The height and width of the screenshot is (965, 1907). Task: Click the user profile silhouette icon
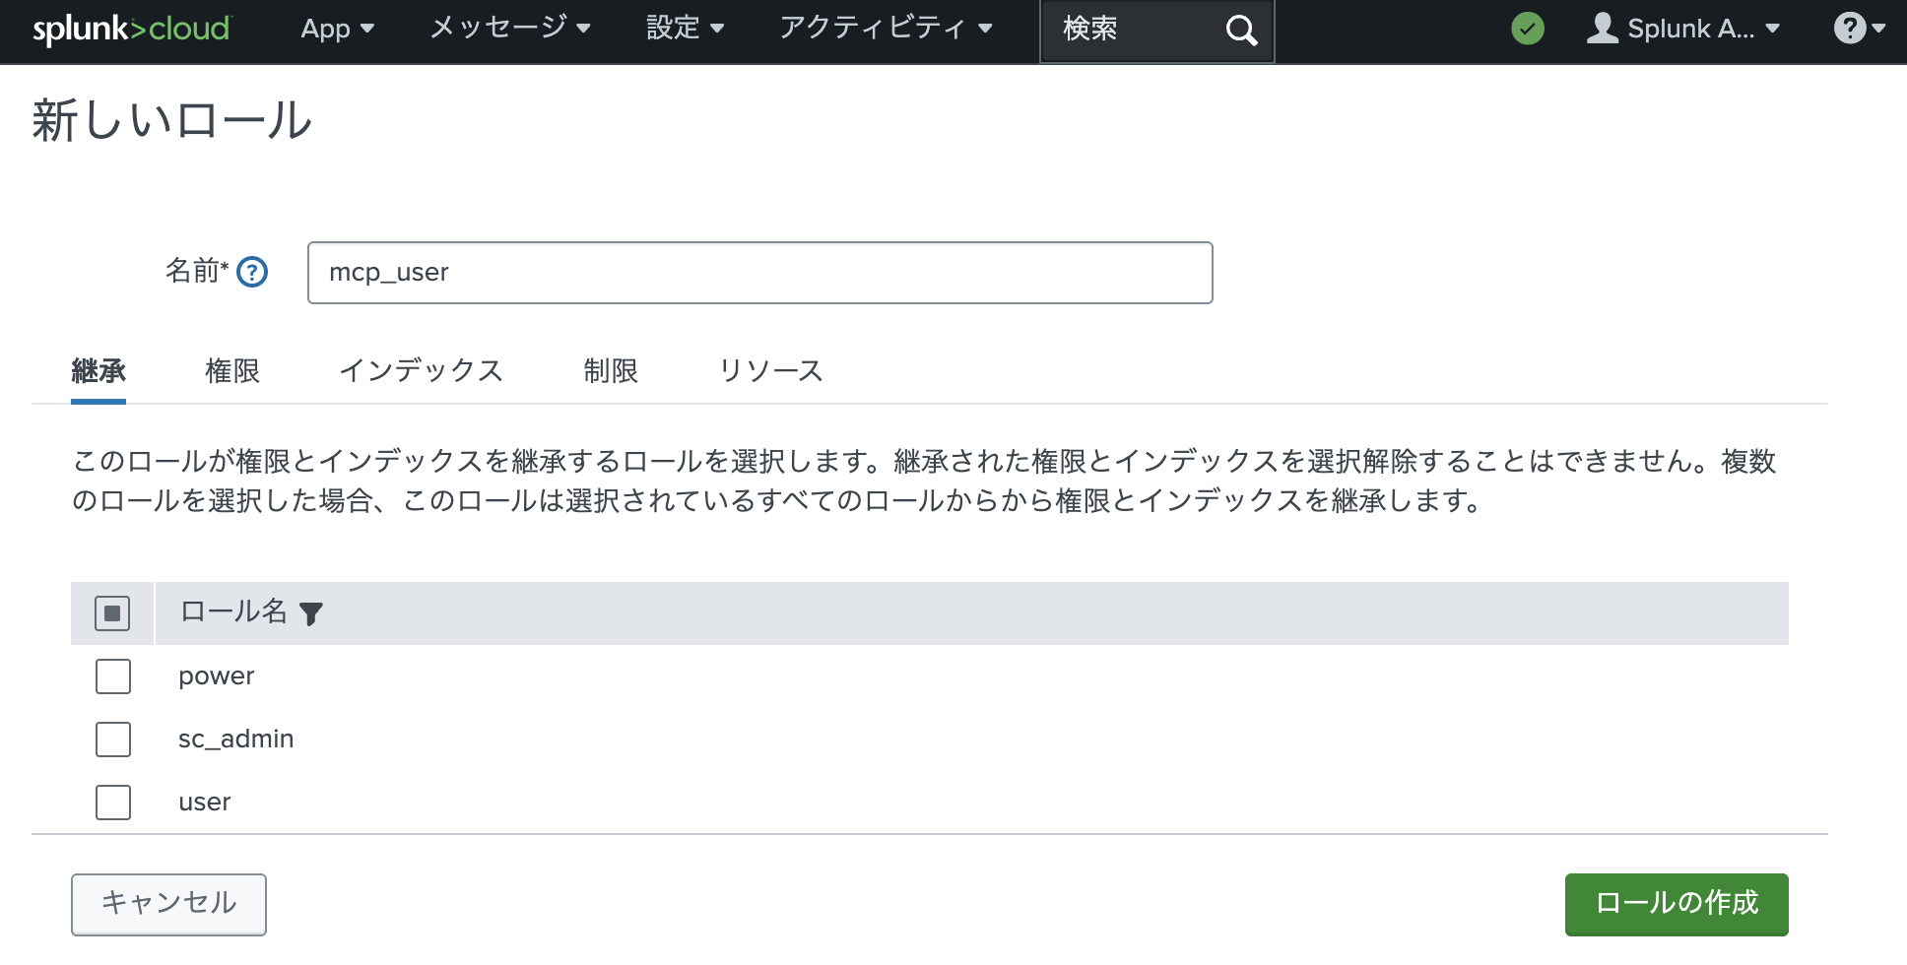click(1601, 29)
